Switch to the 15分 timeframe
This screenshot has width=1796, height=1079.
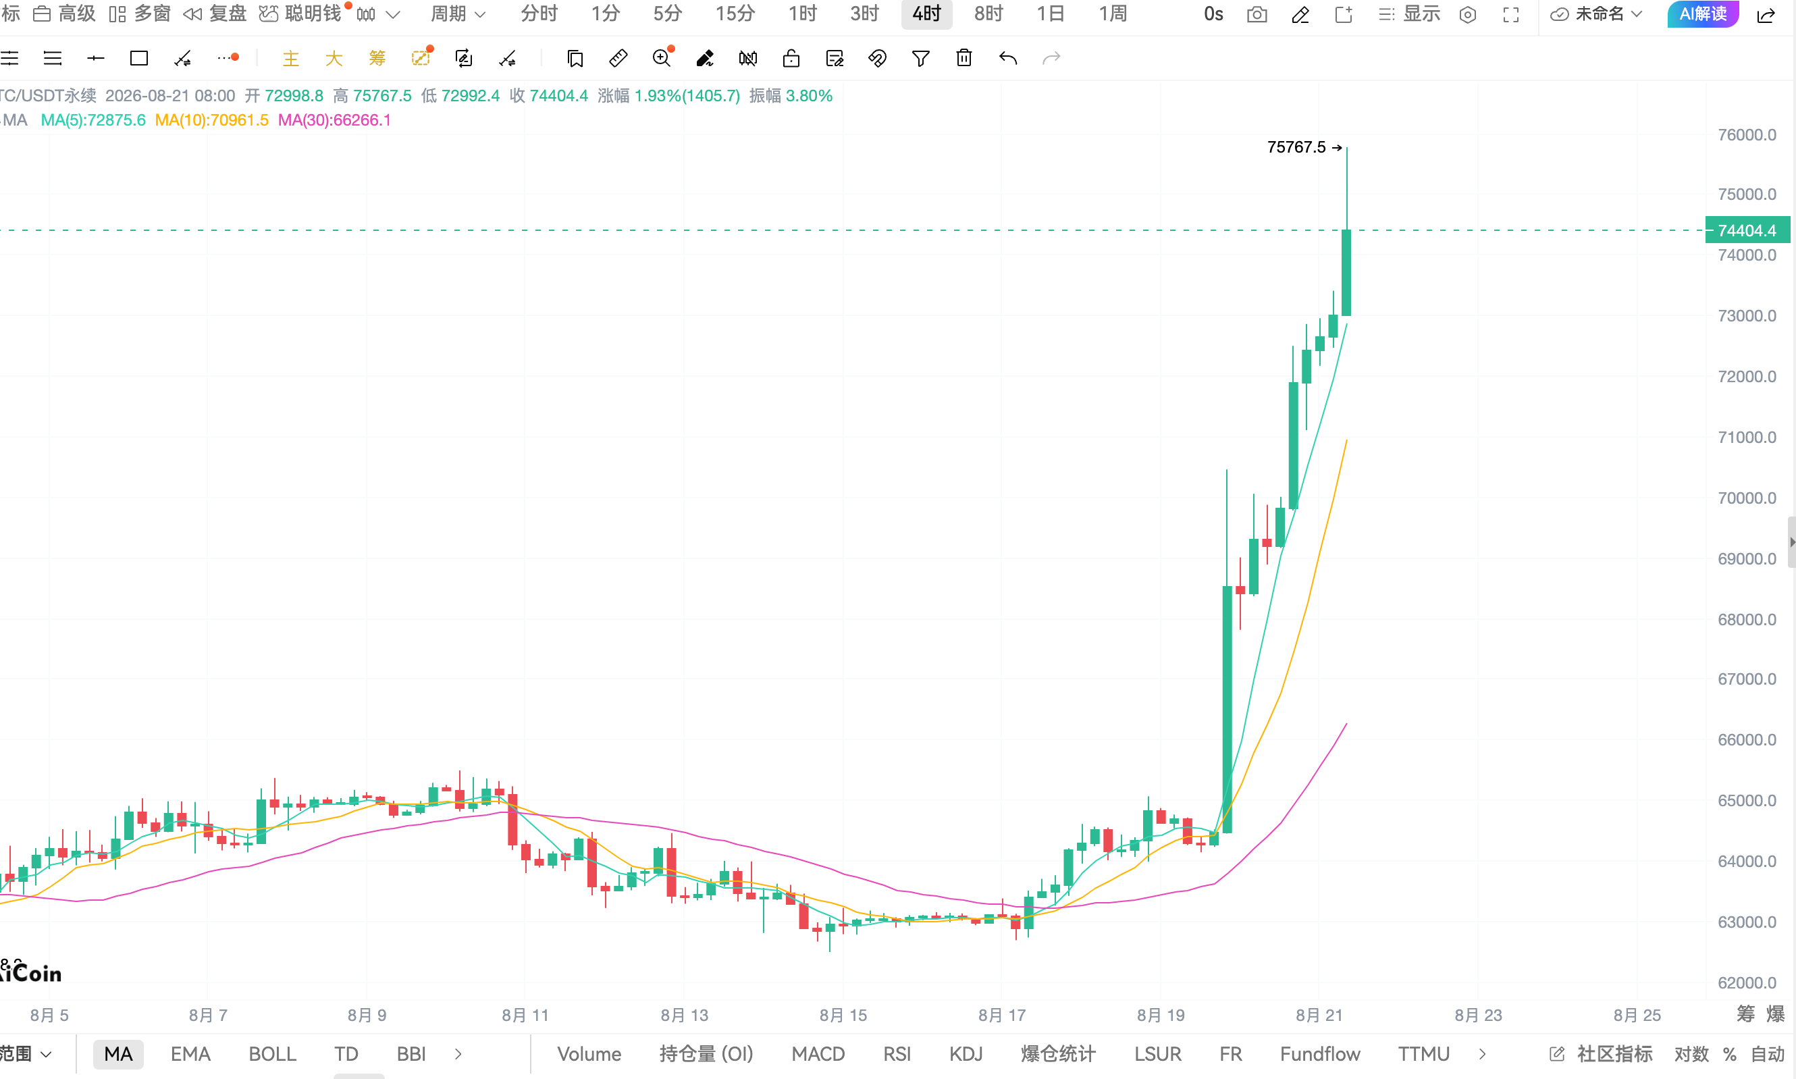(x=735, y=15)
